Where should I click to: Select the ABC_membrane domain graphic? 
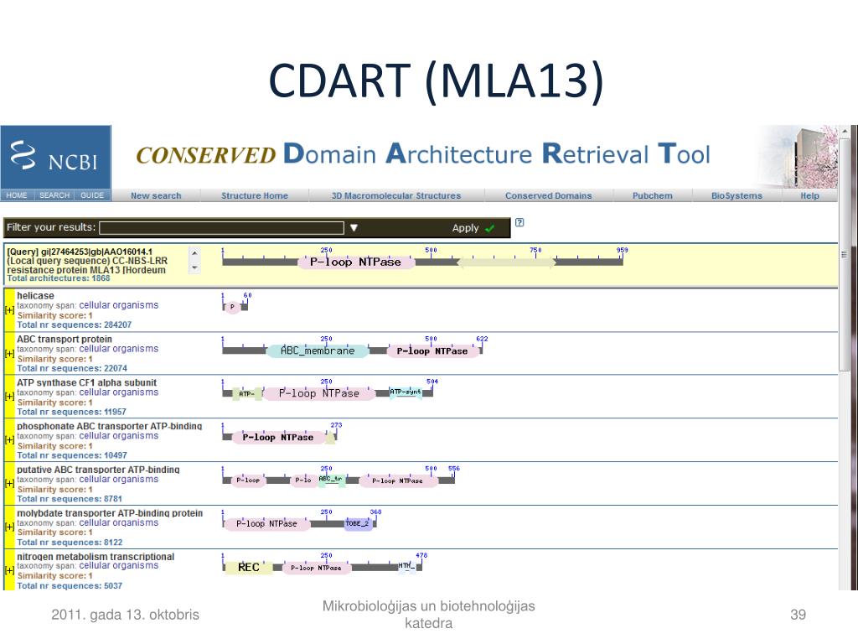click(318, 351)
